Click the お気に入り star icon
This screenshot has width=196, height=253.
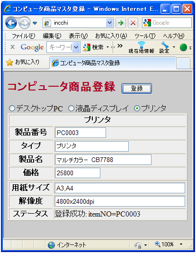coord(9,62)
